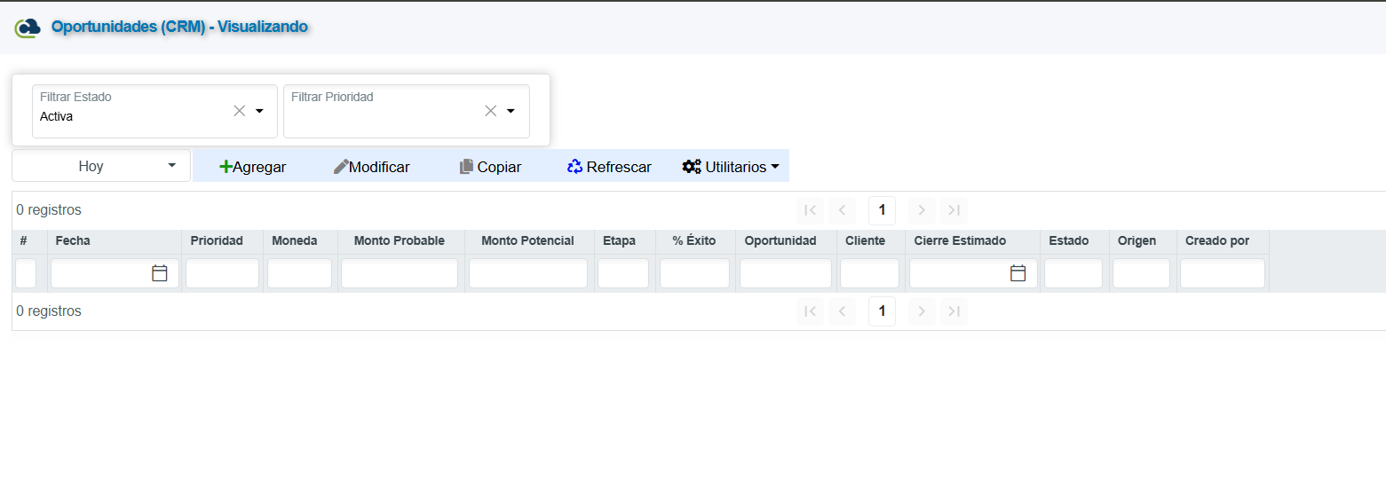This screenshot has height=480, width=1386.
Task: Clear the Filtrar Estado selection with X
Action: (x=239, y=111)
